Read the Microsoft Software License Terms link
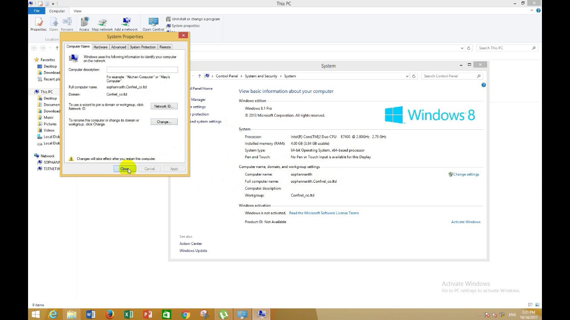 (324, 213)
